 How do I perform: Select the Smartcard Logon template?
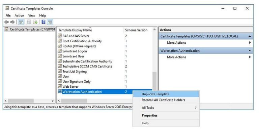coord(75,51)
